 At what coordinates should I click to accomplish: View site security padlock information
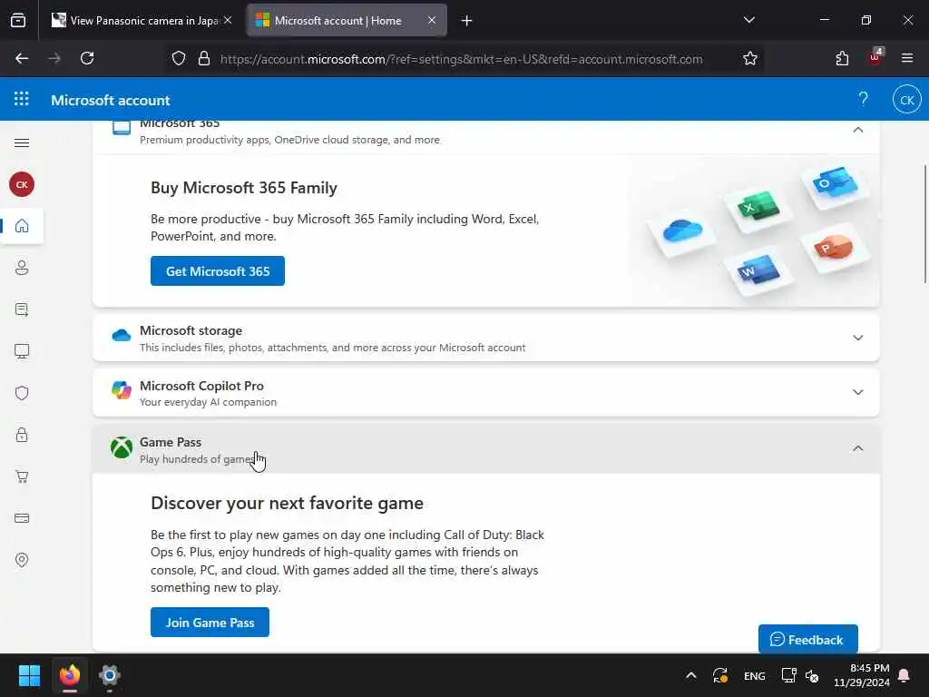coord(204,58)
